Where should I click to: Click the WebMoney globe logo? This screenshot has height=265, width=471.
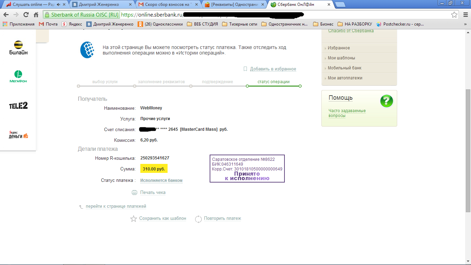88,50
